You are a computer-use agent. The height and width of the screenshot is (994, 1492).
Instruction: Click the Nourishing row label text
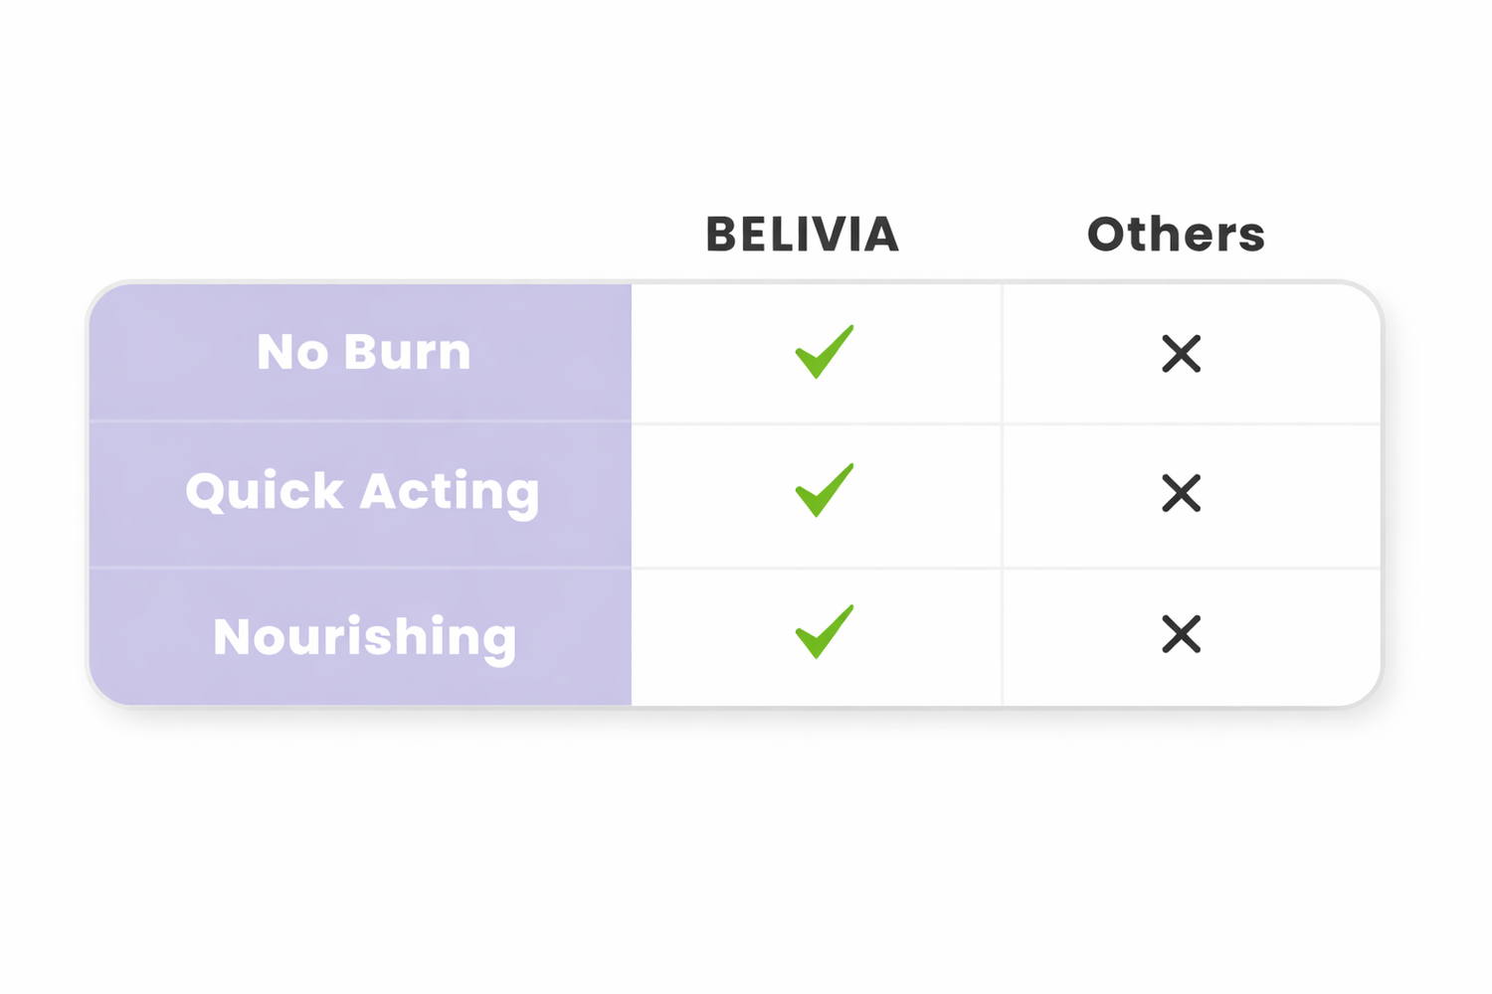364,636
